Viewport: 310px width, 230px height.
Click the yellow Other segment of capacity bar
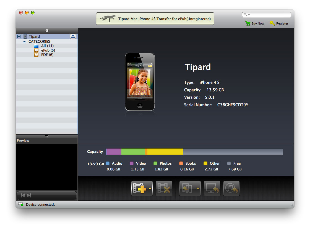165,151
